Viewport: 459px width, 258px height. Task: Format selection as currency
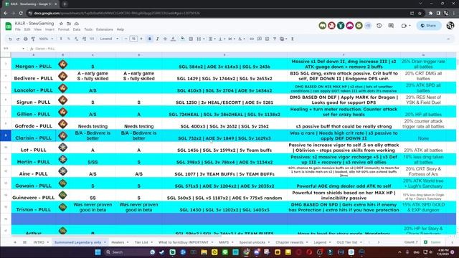(x=61, y=39)
